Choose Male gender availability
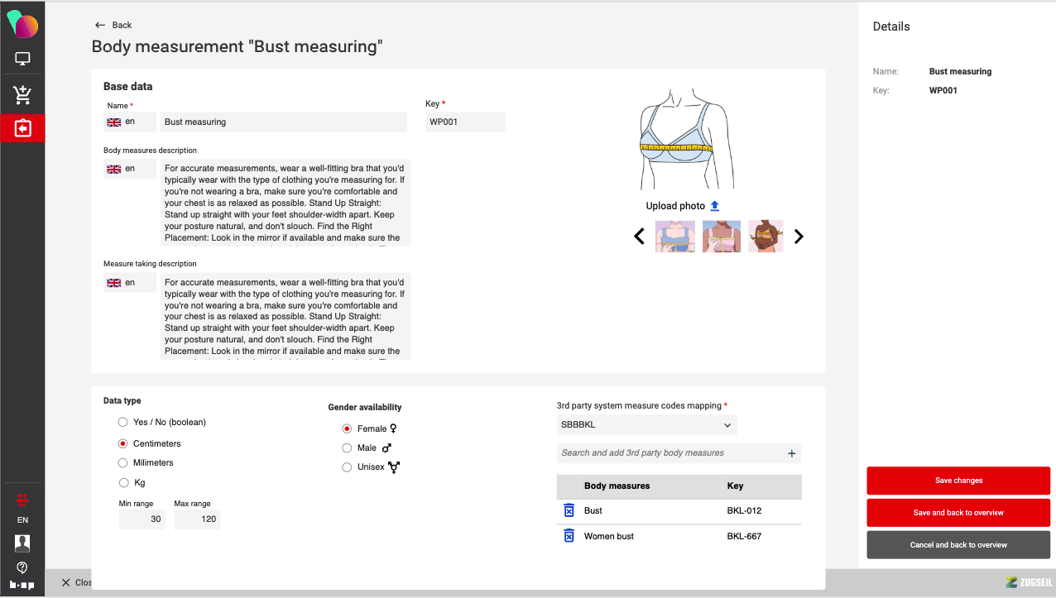This screenshot has height=598, width=1056. [347, 448]
